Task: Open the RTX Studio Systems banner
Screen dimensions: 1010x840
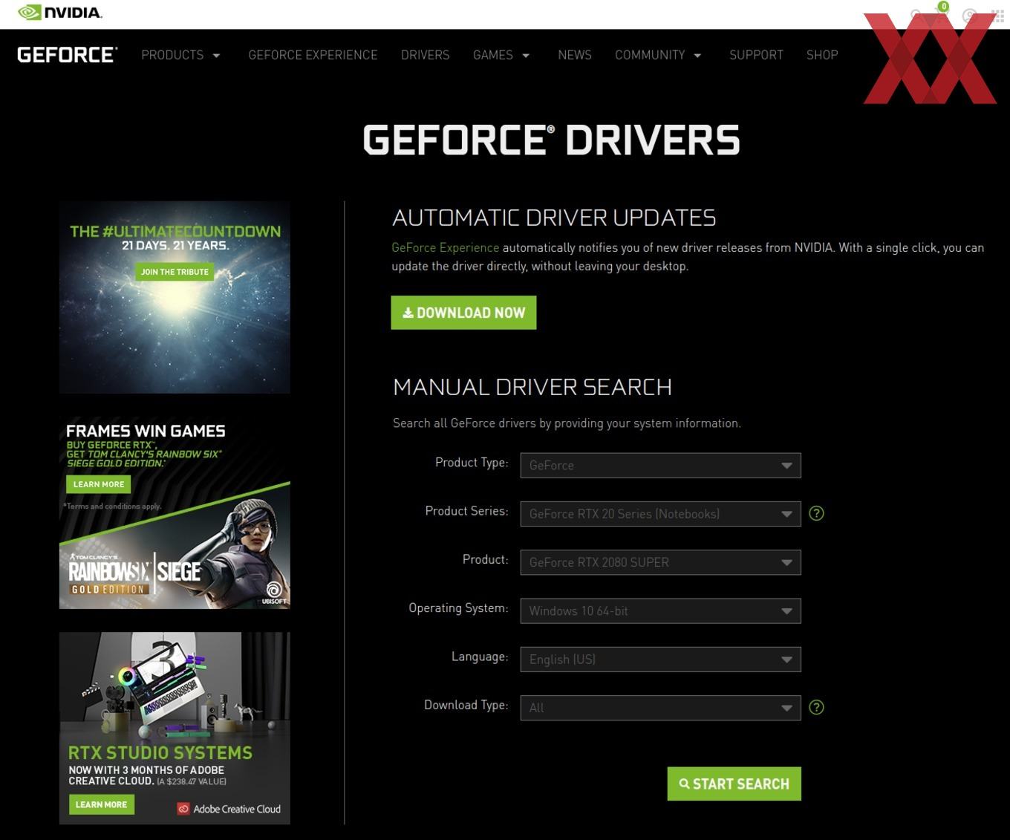Action: (x=175, y=728)
